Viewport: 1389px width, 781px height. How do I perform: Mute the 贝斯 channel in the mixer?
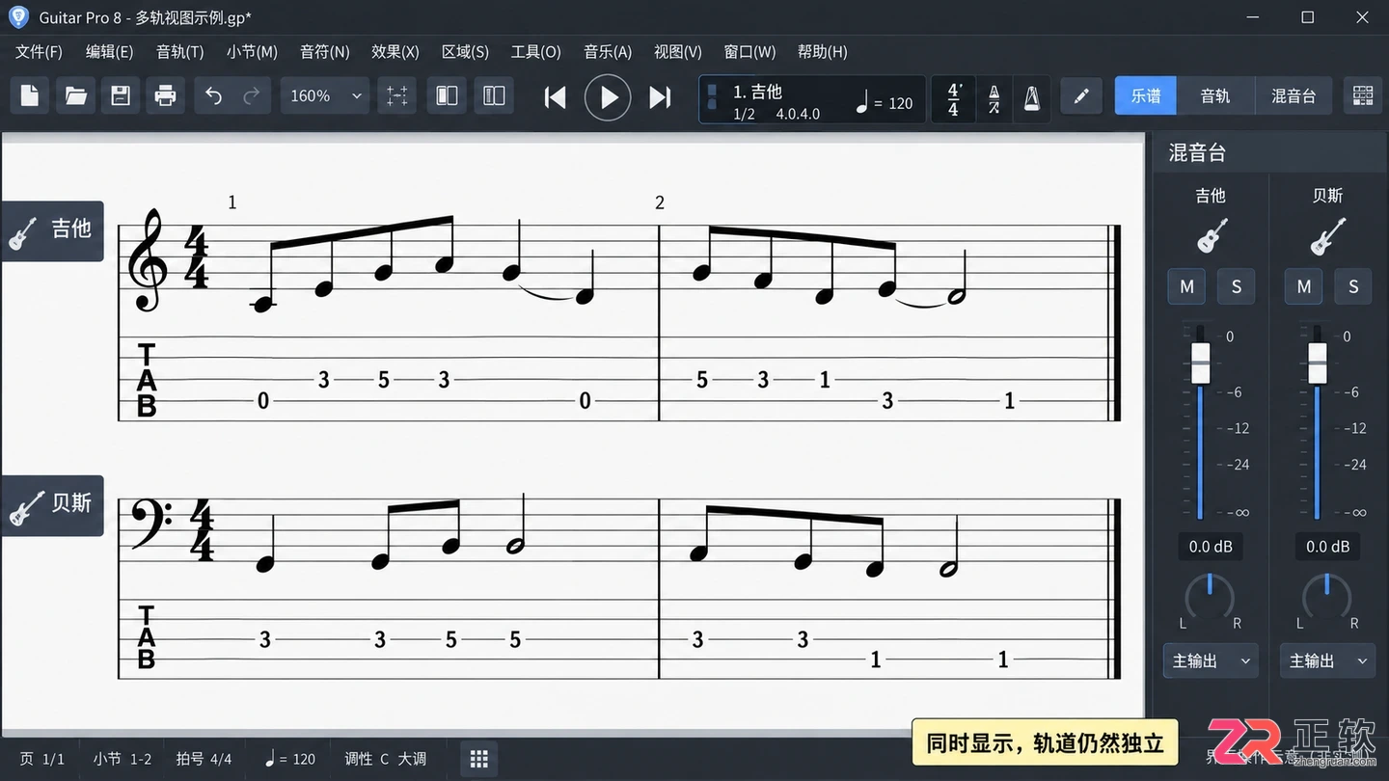[1304, 286]
